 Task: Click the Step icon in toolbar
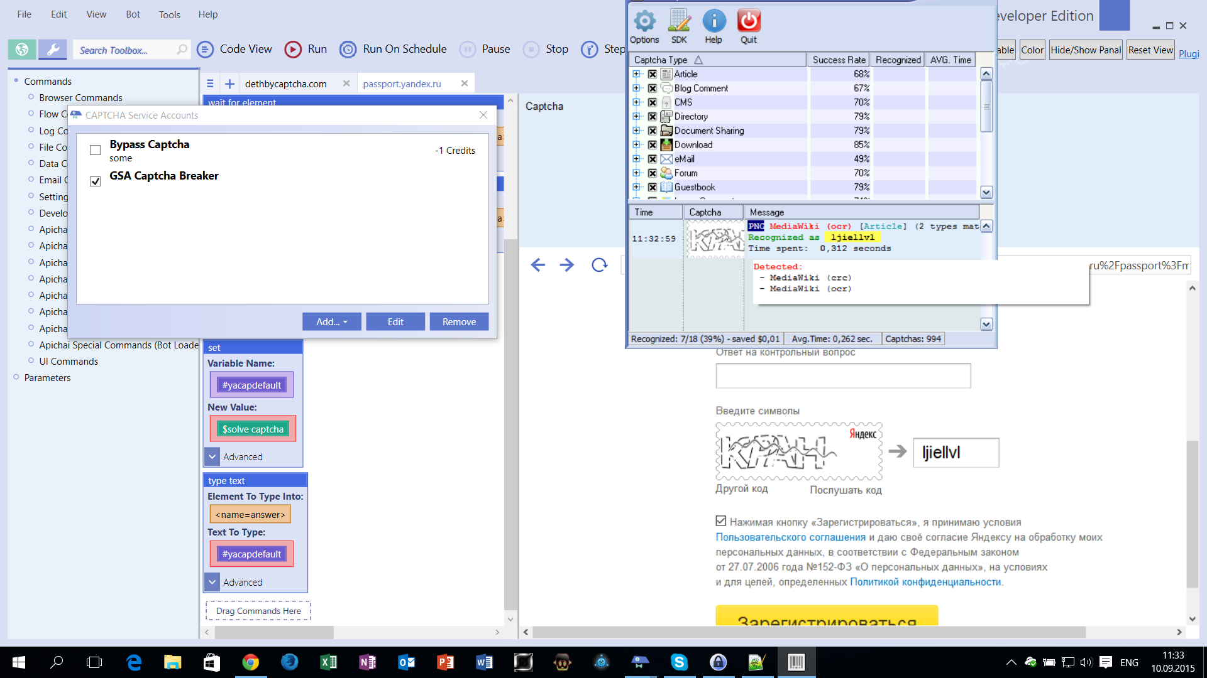coord(589,49)
